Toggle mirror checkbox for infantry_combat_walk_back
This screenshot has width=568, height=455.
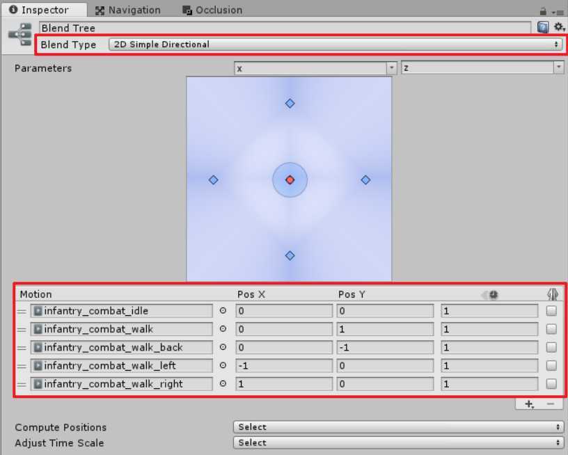(x=551, y=347)
